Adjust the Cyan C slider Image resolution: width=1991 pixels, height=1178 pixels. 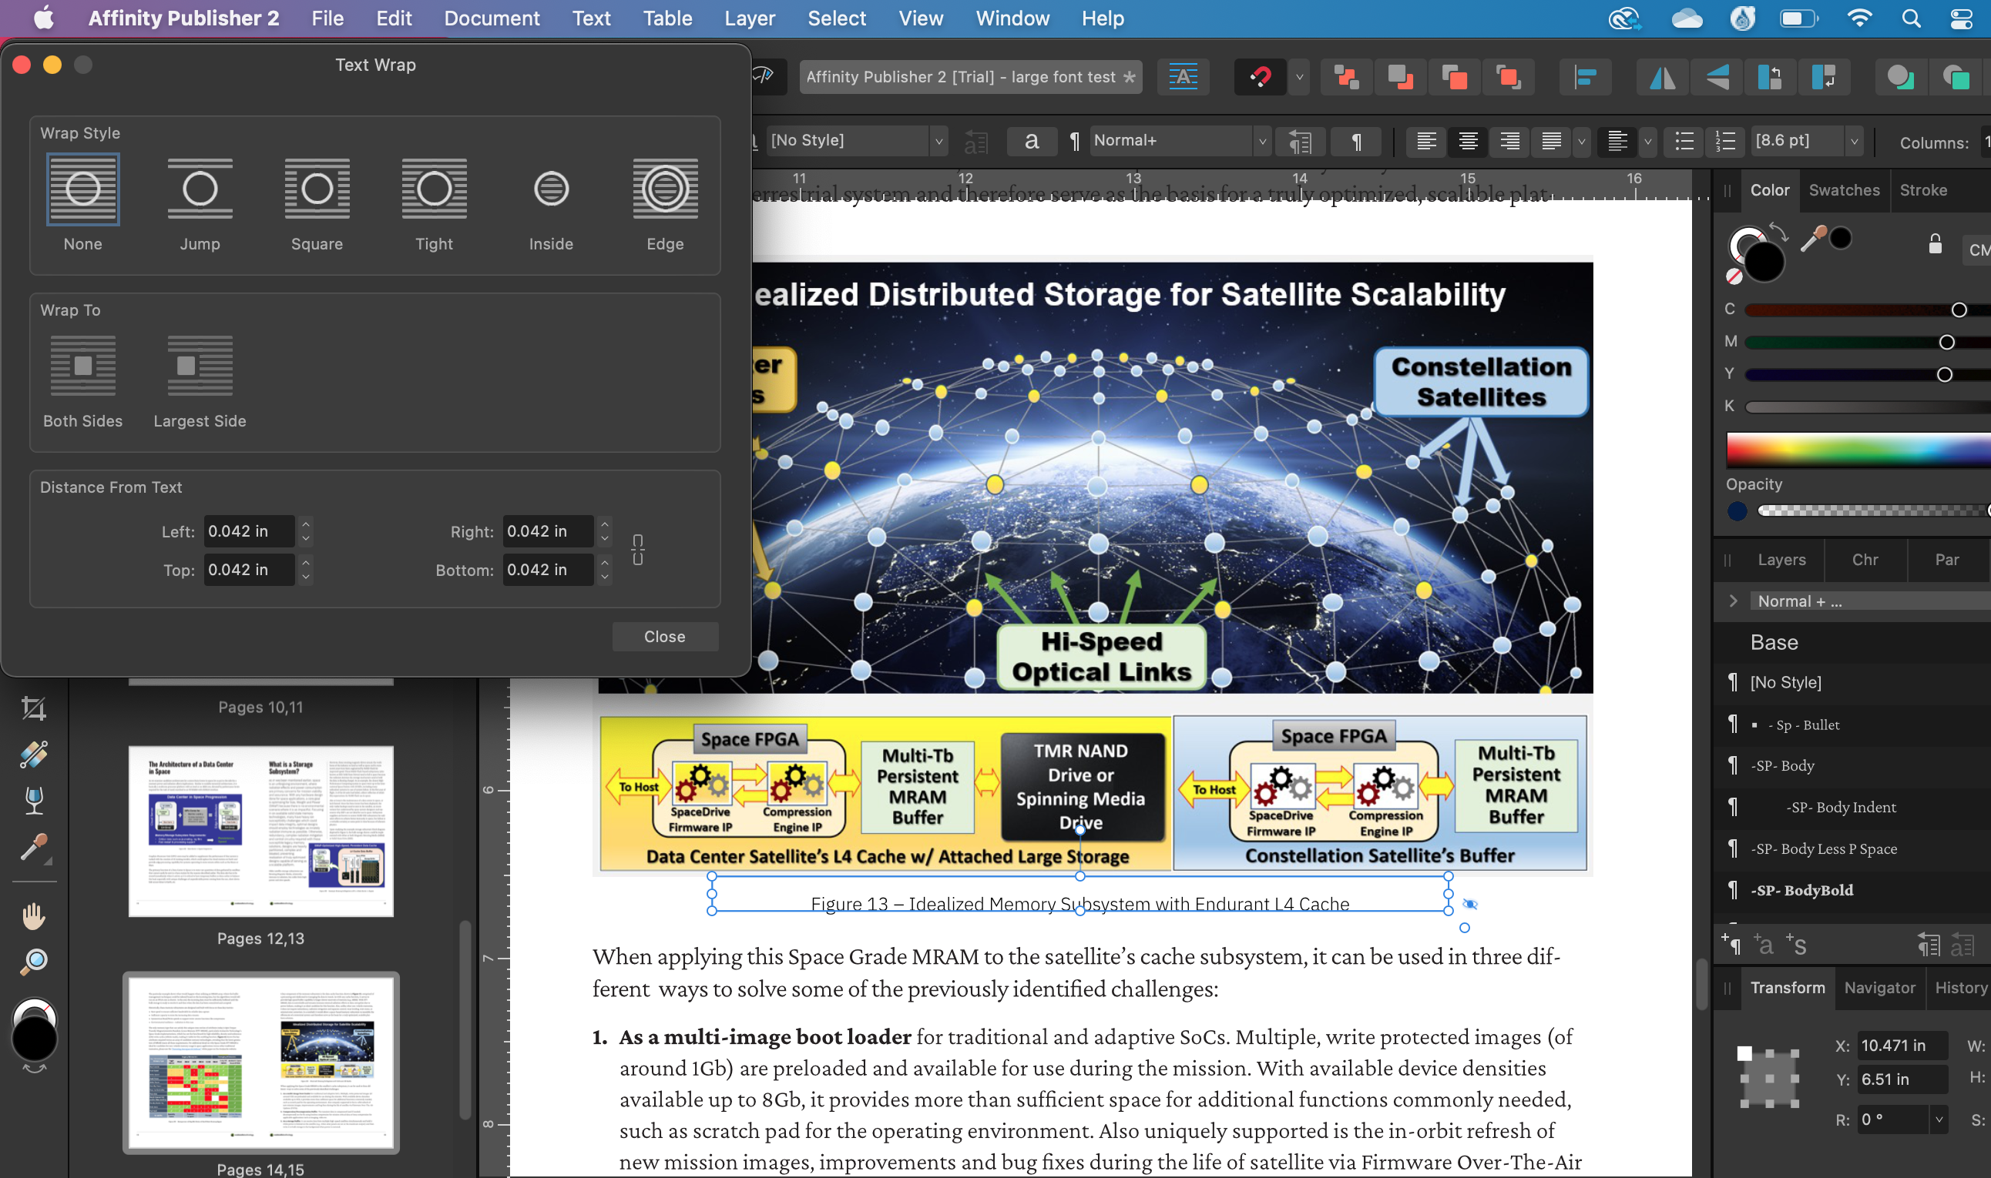1866,310
